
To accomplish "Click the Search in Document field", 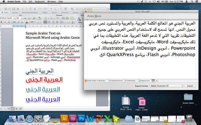I will pos(91,9).
